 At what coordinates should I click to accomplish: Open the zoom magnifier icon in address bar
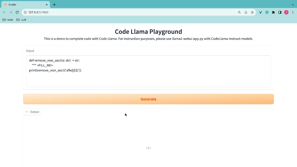click(239, 12)
